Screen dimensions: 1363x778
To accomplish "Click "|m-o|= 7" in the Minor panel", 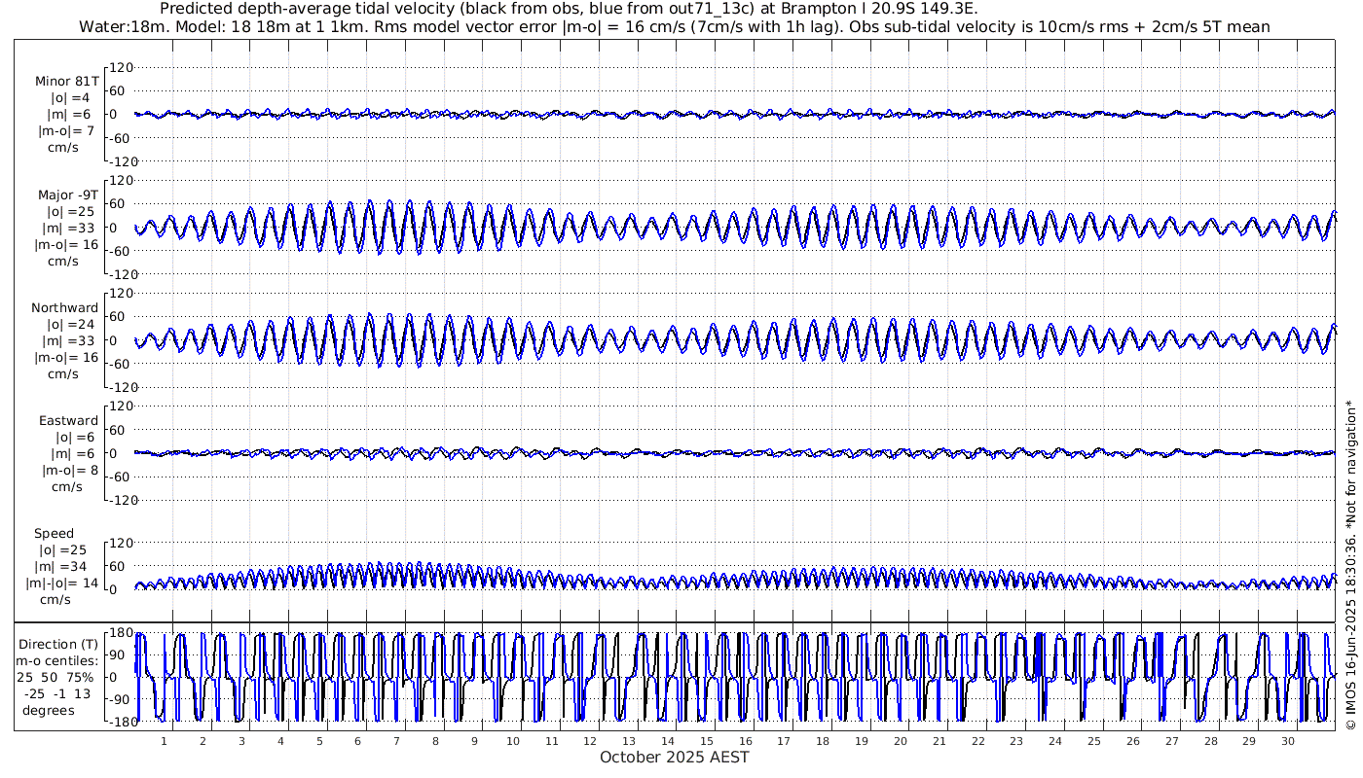I will (x=66, y=131).
